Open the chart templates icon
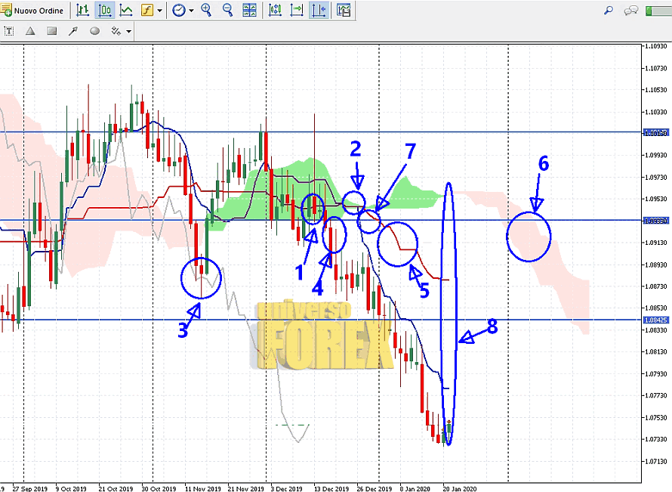672x492 pixels. 344,11
